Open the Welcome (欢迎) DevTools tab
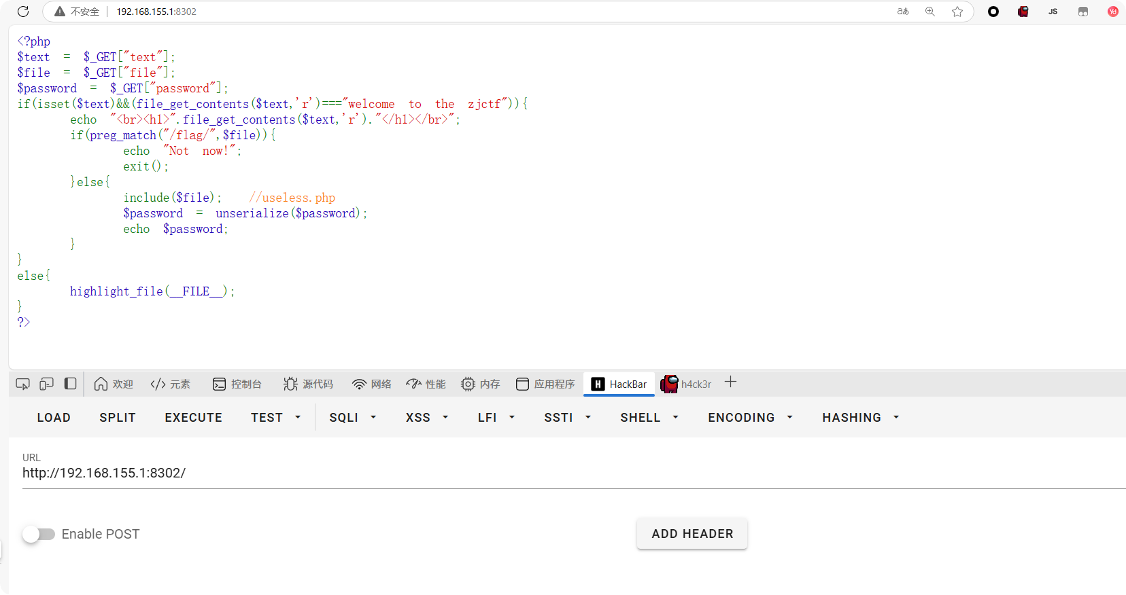Screen dimensions: 1126x595 point(114,384)
